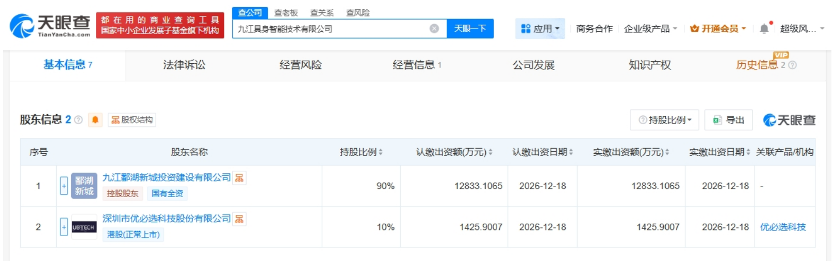
Task: Open the 超级风... user account dropdown
Action: coord(802,29)
